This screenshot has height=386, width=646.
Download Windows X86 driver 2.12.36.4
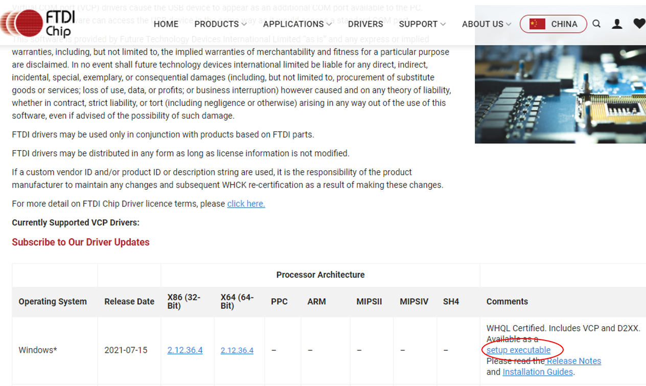point(185,350)
